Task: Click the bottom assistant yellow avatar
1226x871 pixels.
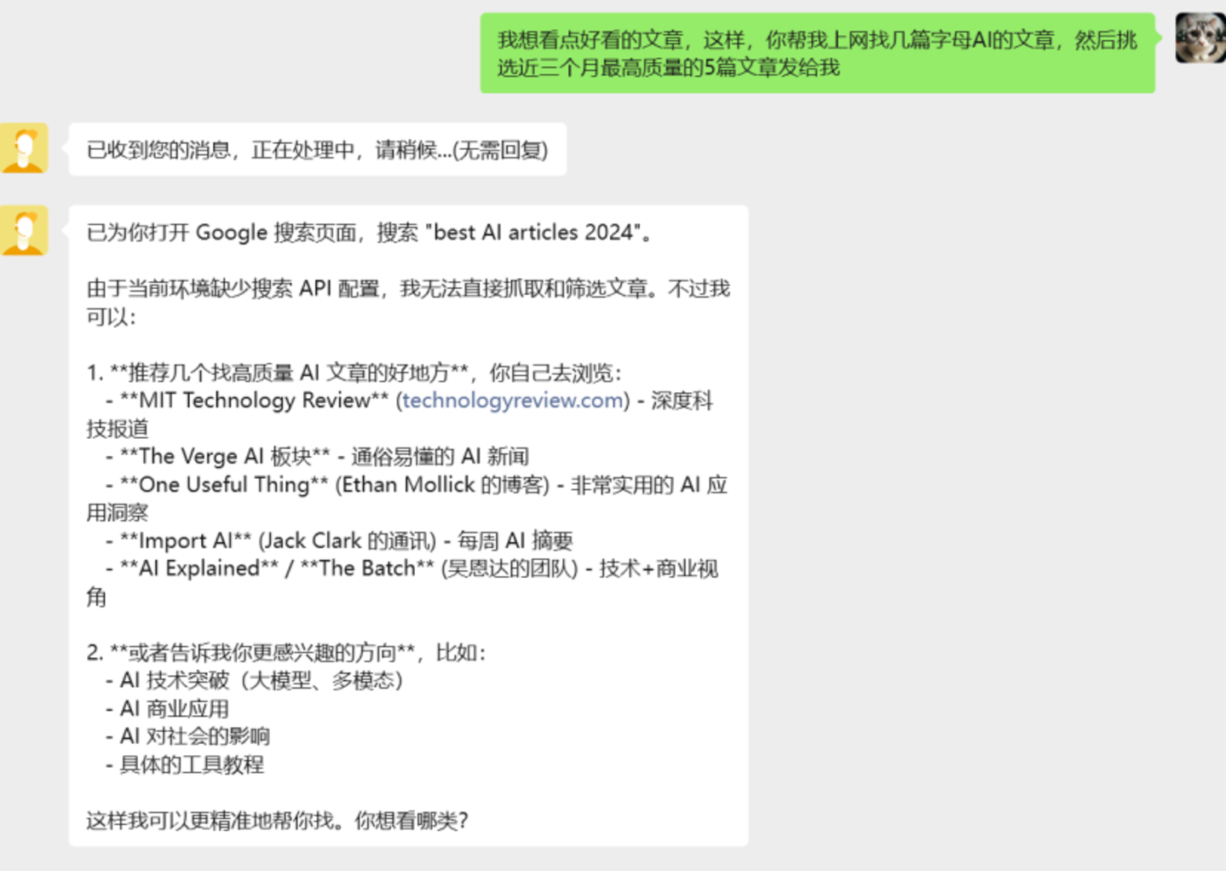Action: pos(25,230)
